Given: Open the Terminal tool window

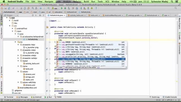Looking at the screenshot, I should point(9,97).
